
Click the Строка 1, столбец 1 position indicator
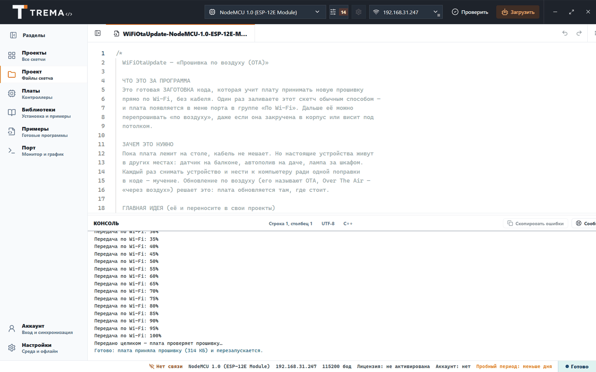[291, 224]
